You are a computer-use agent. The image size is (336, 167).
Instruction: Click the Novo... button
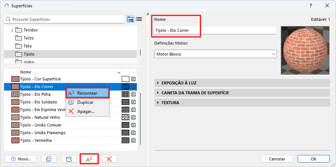[21, 159]
